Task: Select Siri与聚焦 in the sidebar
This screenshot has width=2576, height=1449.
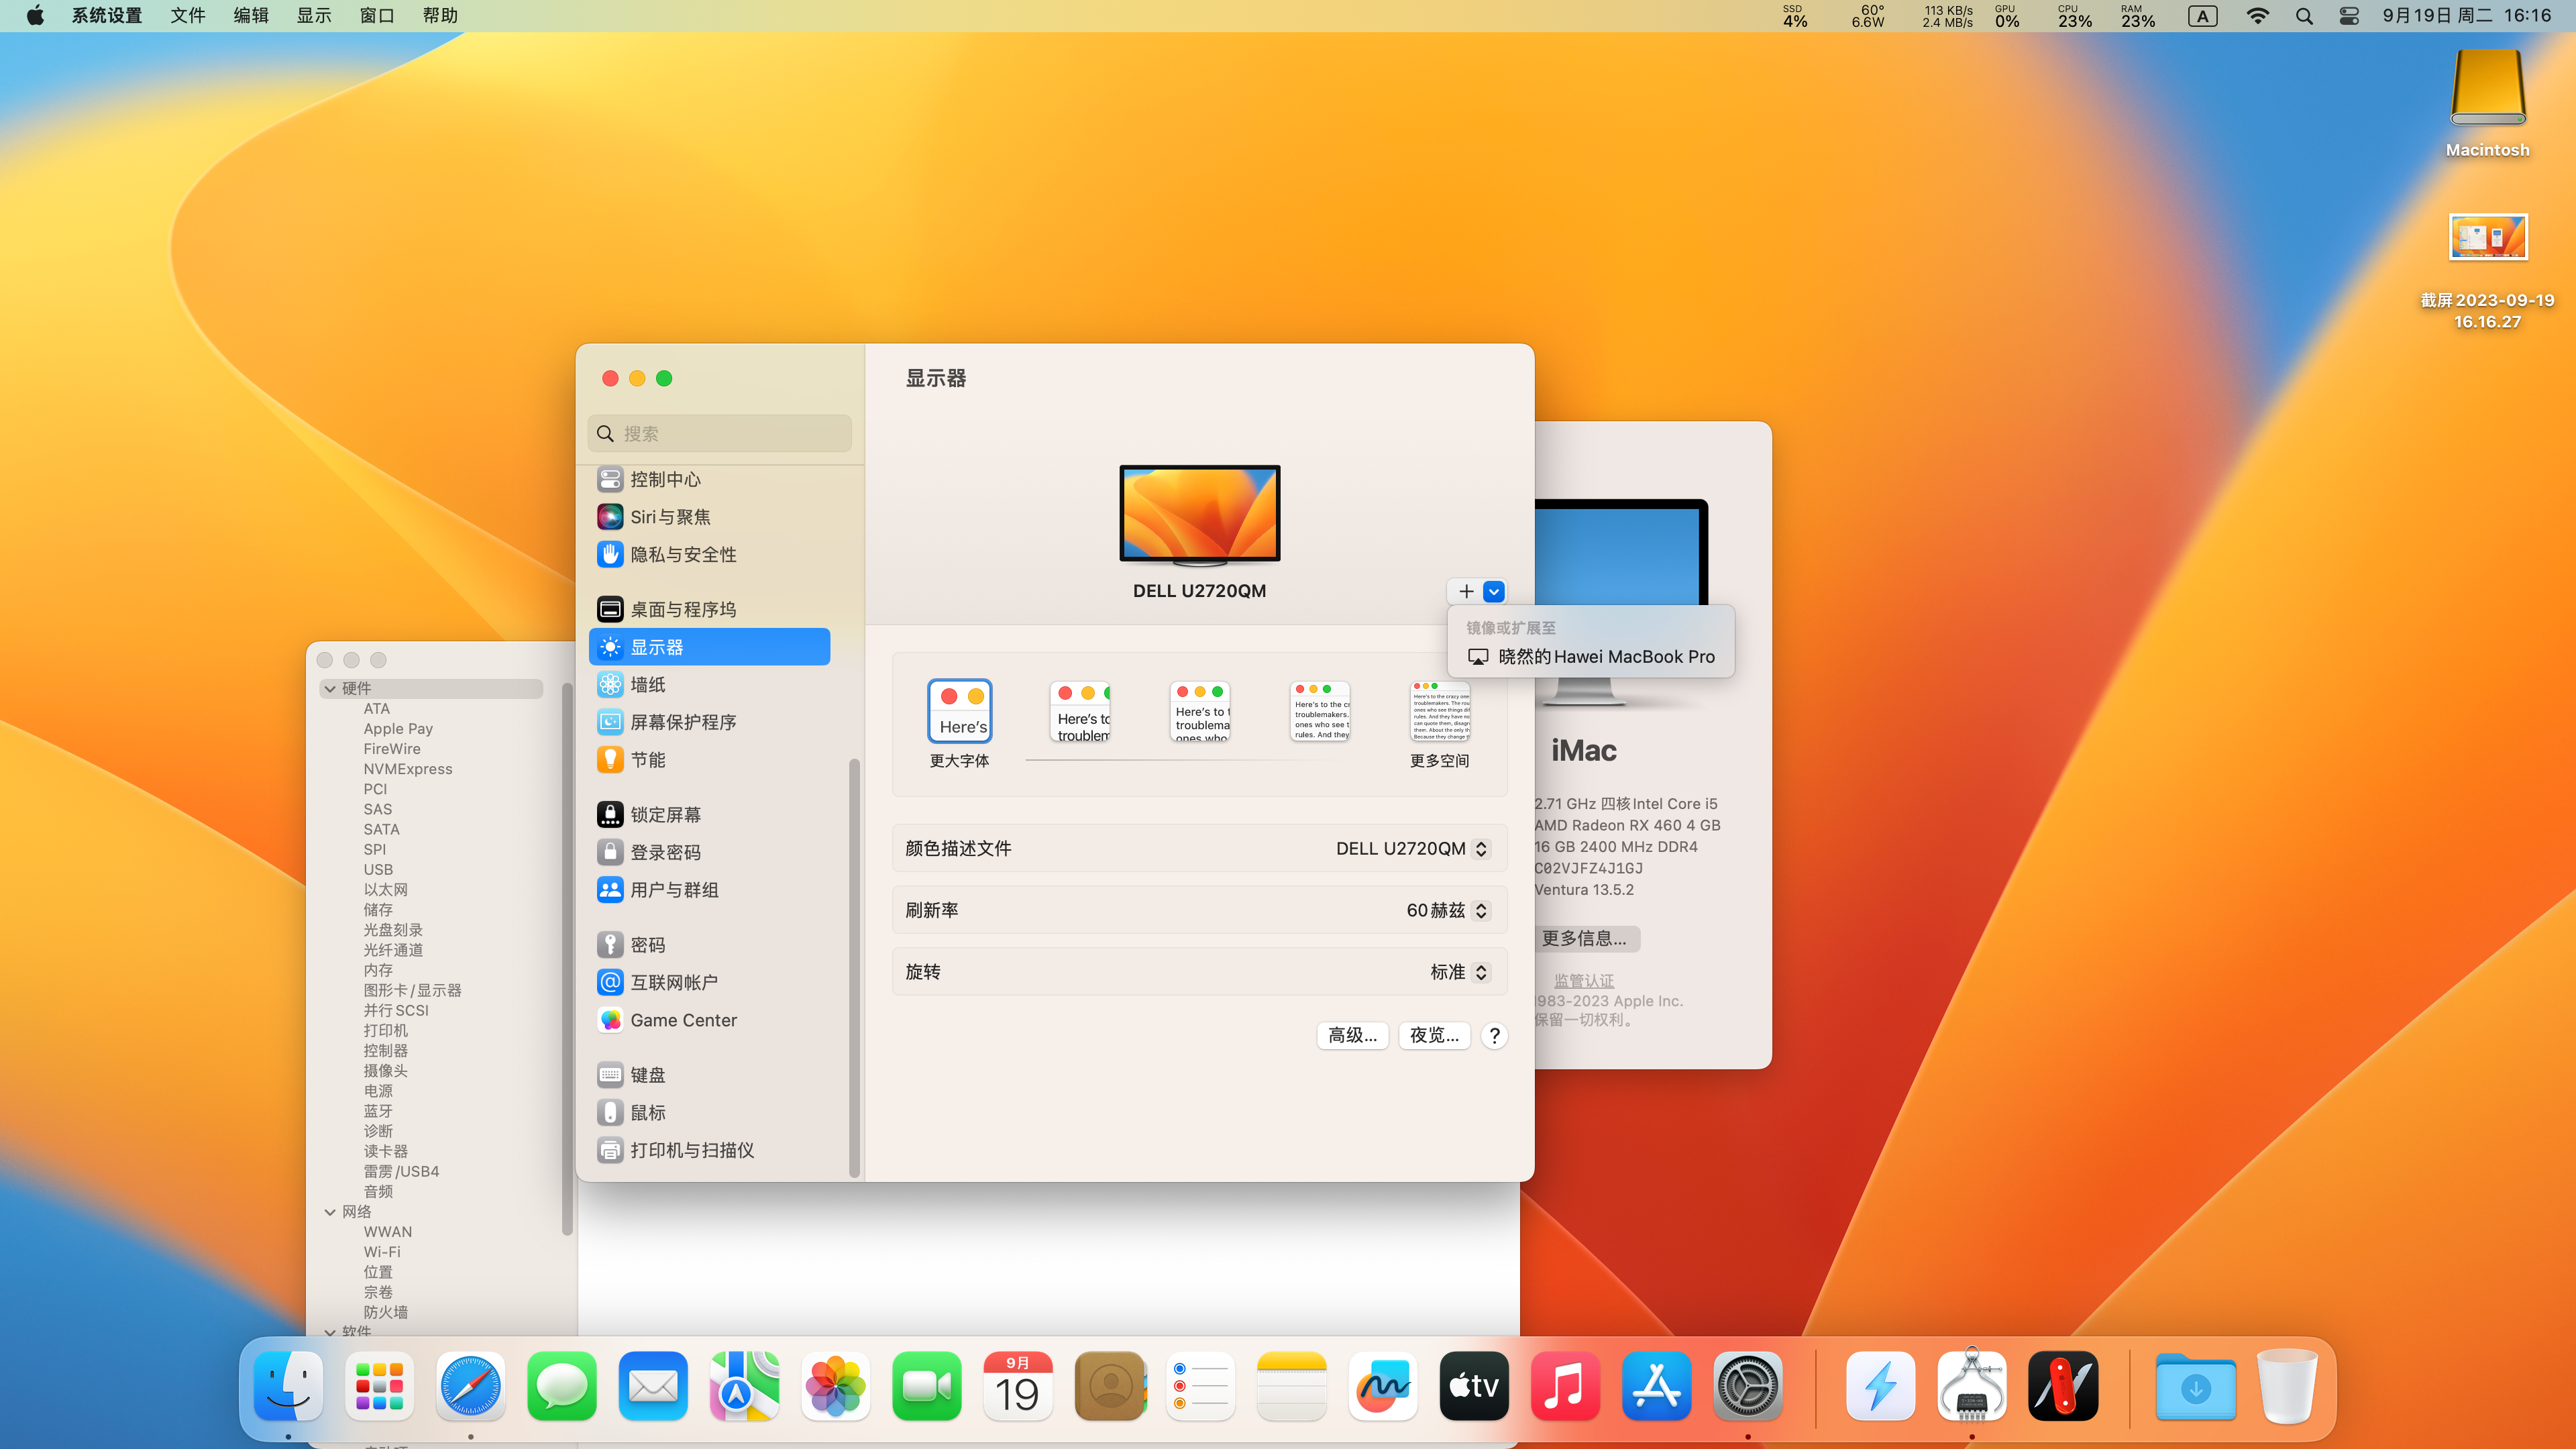Action: [x=669, y=517]
